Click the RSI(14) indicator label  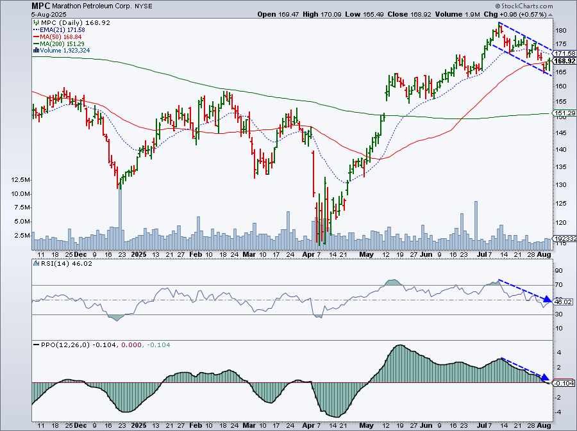[52, 263]
